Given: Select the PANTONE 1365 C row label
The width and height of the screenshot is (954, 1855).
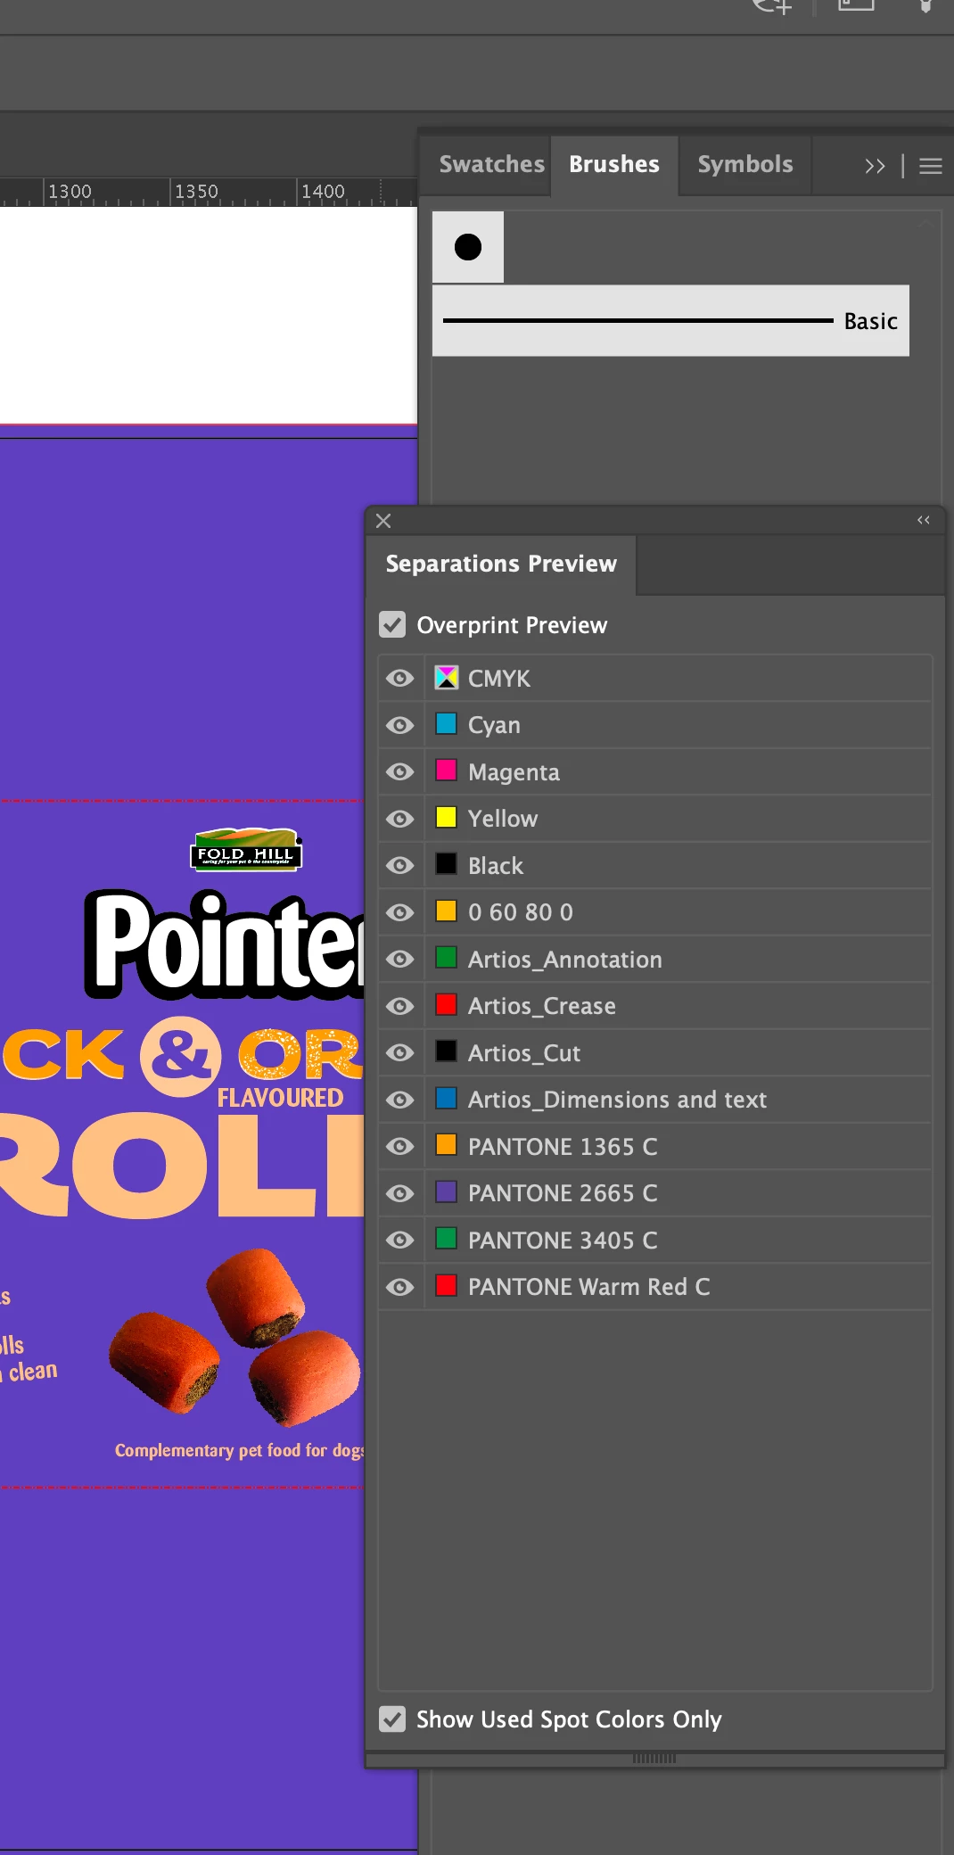Looking at the screenshot, I should pos(563,1147).
